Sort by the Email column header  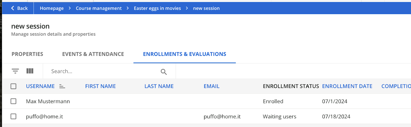click(211, 86)
